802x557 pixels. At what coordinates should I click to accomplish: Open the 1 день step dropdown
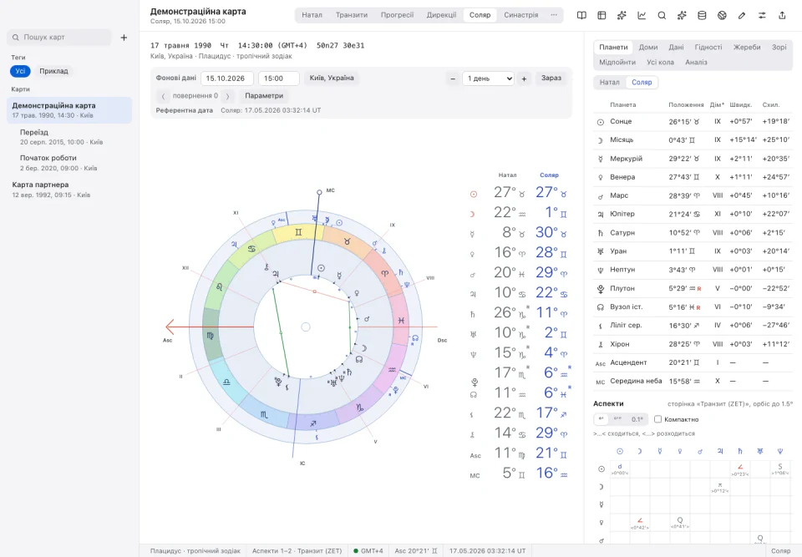click(x=488, y=78)
